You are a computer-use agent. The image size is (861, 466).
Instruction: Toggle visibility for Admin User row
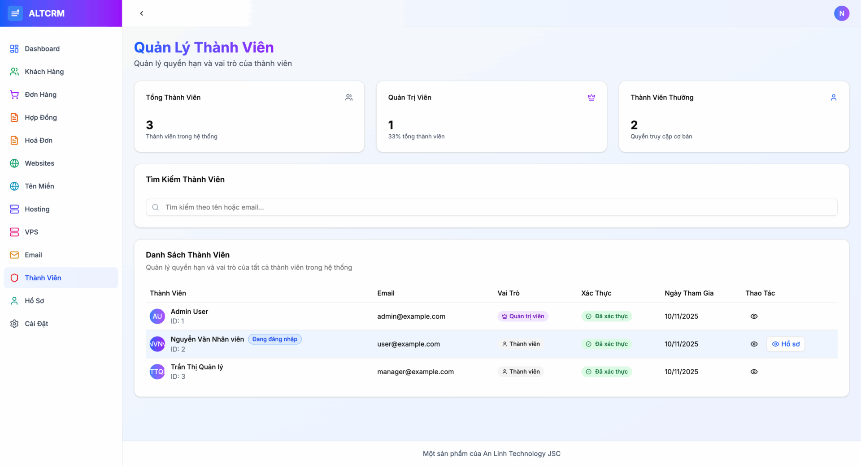point(754,316)
